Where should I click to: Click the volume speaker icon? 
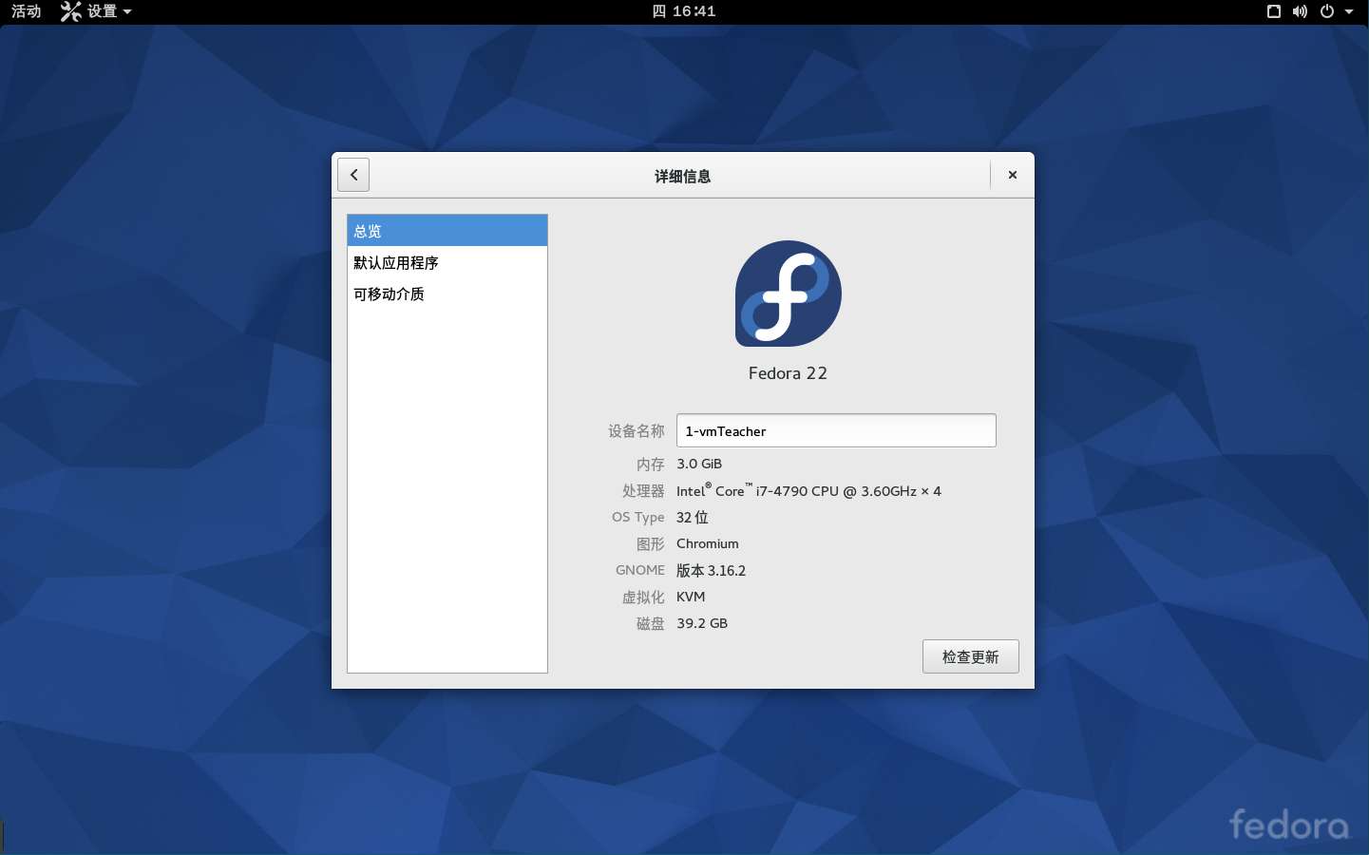click(x=1300, y=11)
